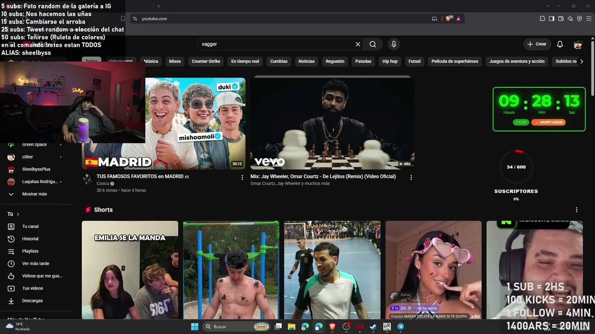This screenshot has width=595, height=334.
Task: Open Brave Shields lion icon
Action: [448, 19]
